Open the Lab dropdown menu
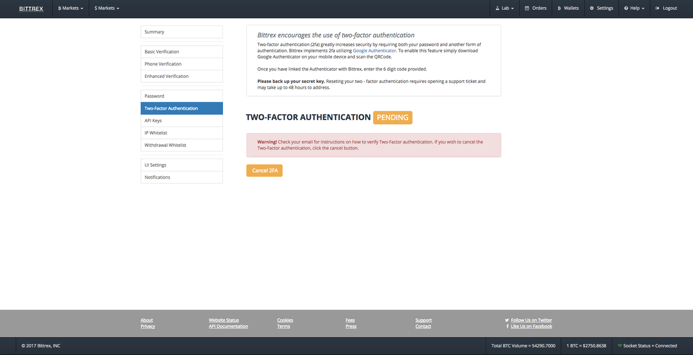The image size is (693, 355). [505, 9]
